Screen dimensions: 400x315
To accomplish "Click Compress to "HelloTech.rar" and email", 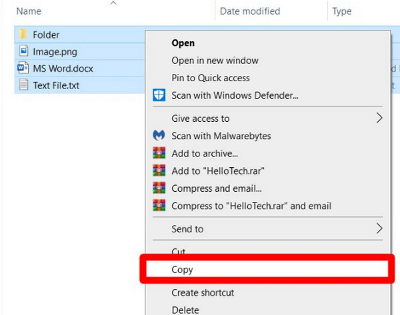I will [251, 206].
